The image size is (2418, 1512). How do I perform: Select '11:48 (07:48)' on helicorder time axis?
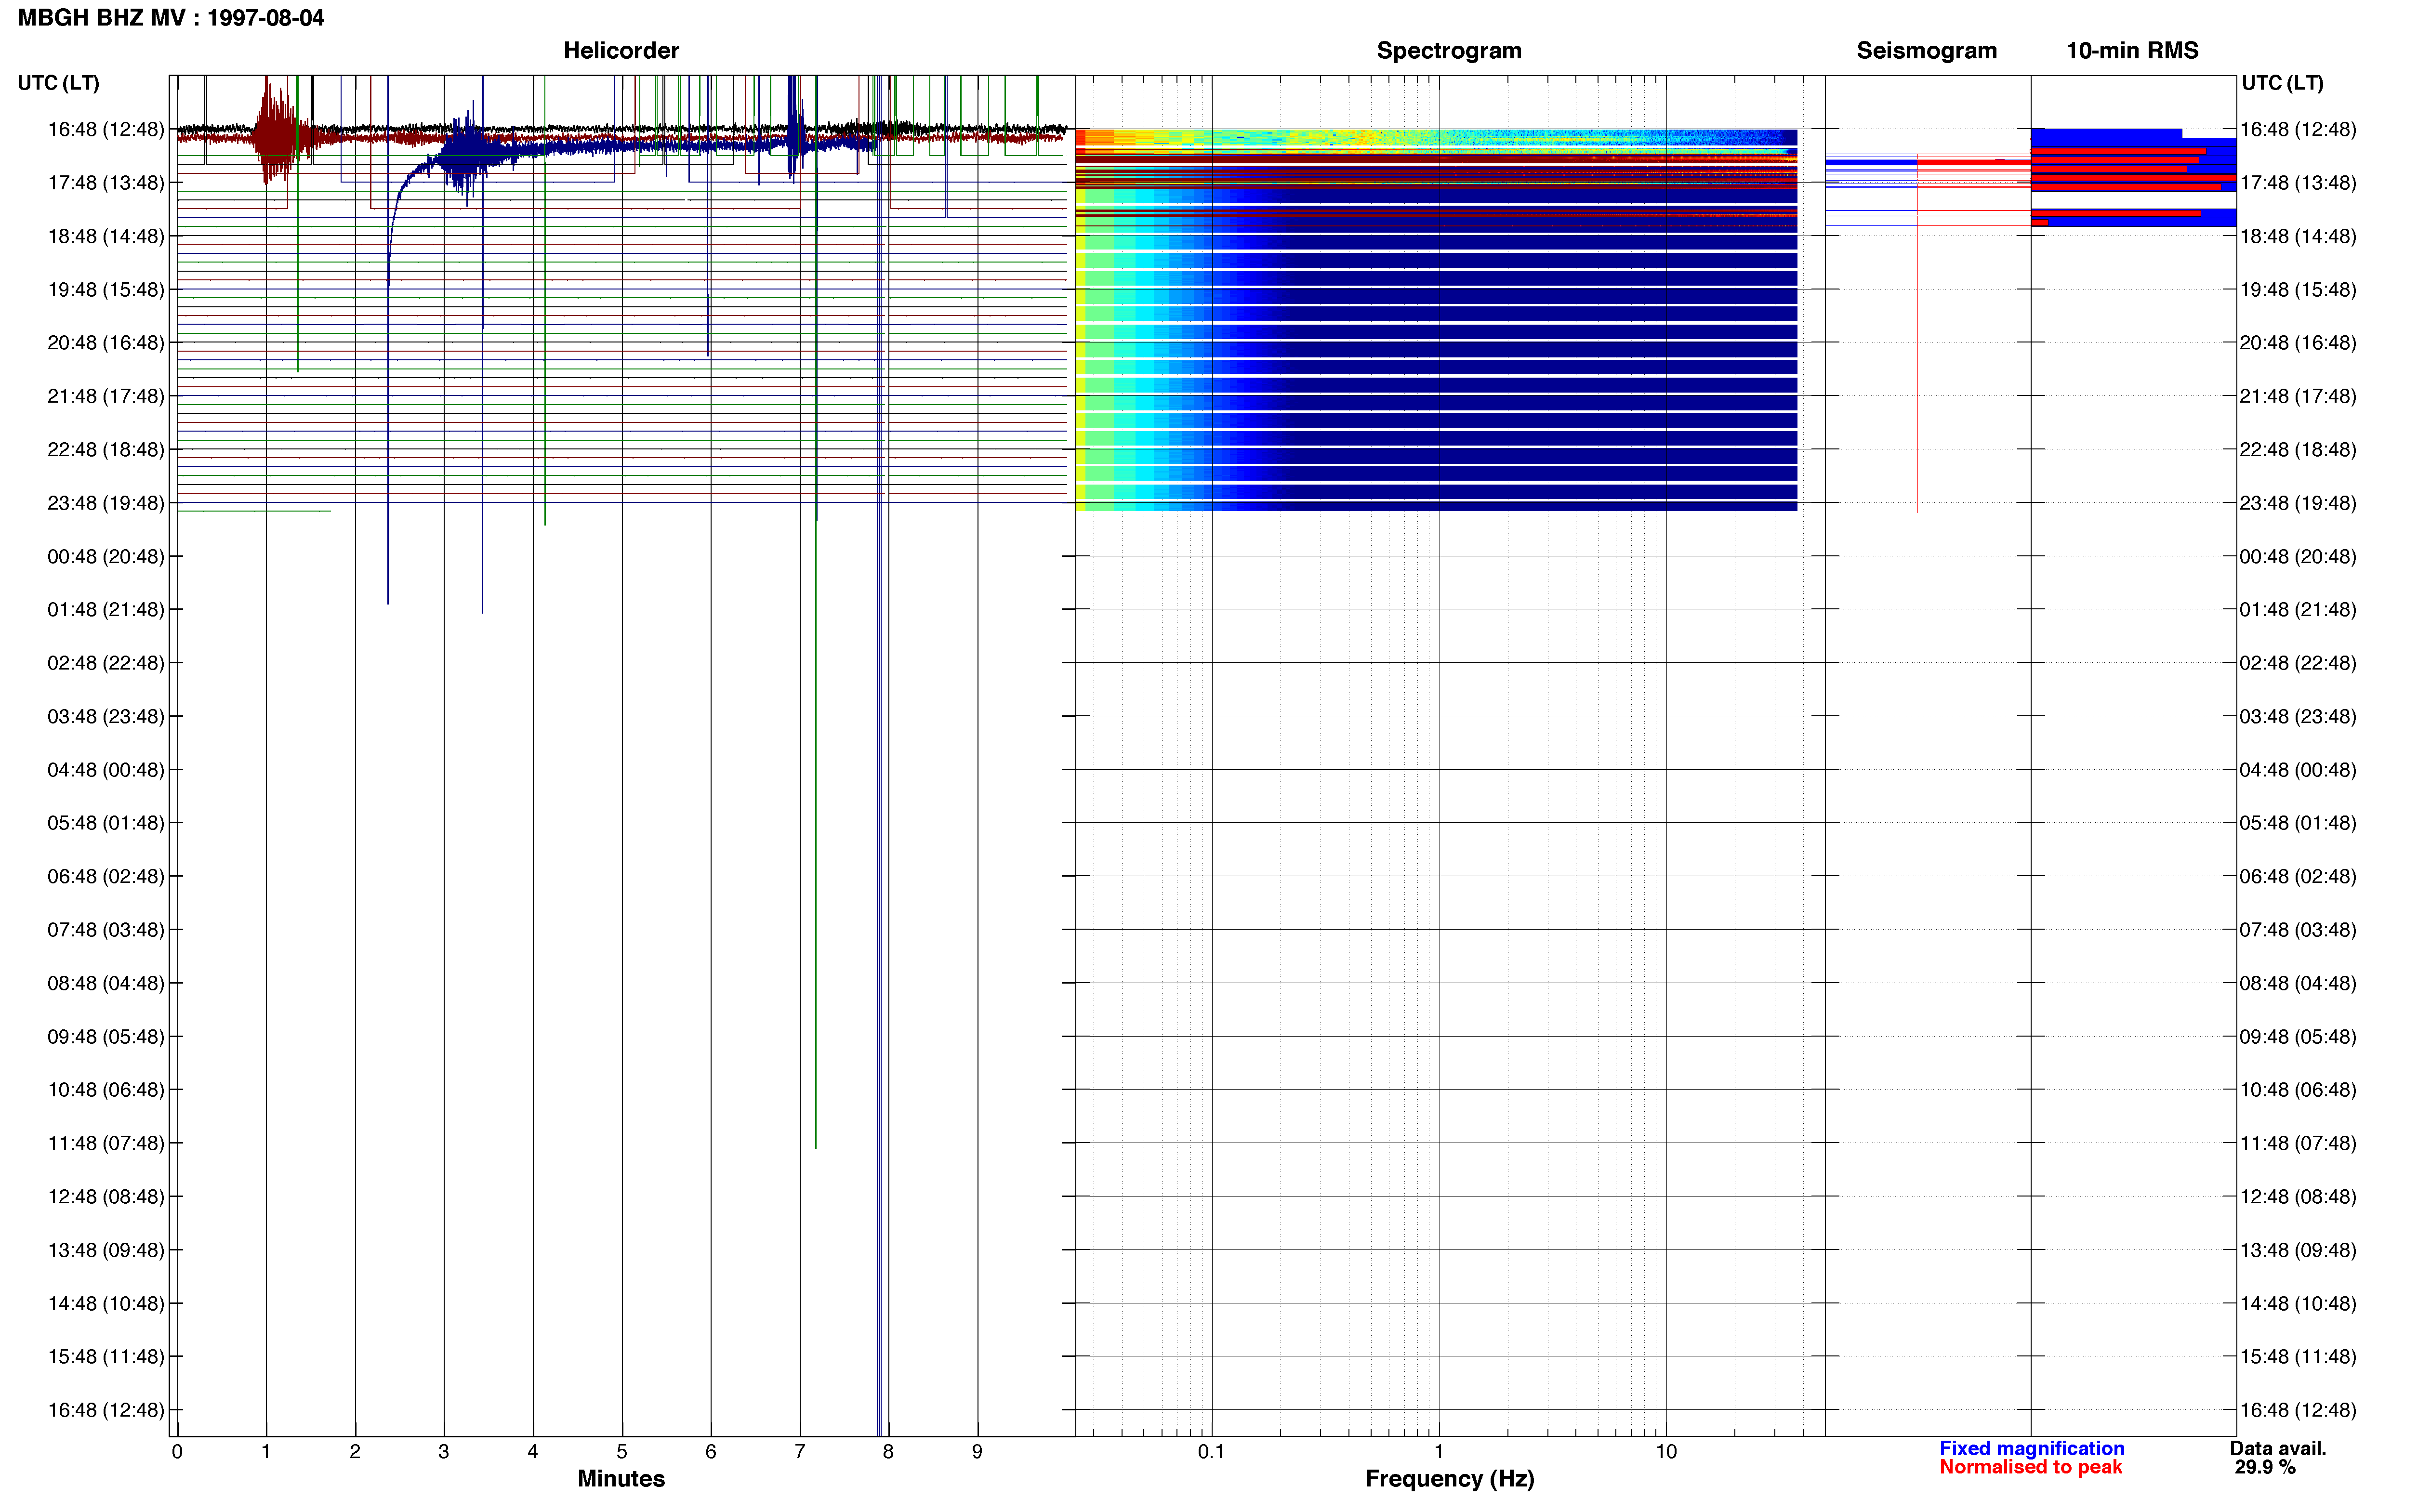(x=106, y=1143)
